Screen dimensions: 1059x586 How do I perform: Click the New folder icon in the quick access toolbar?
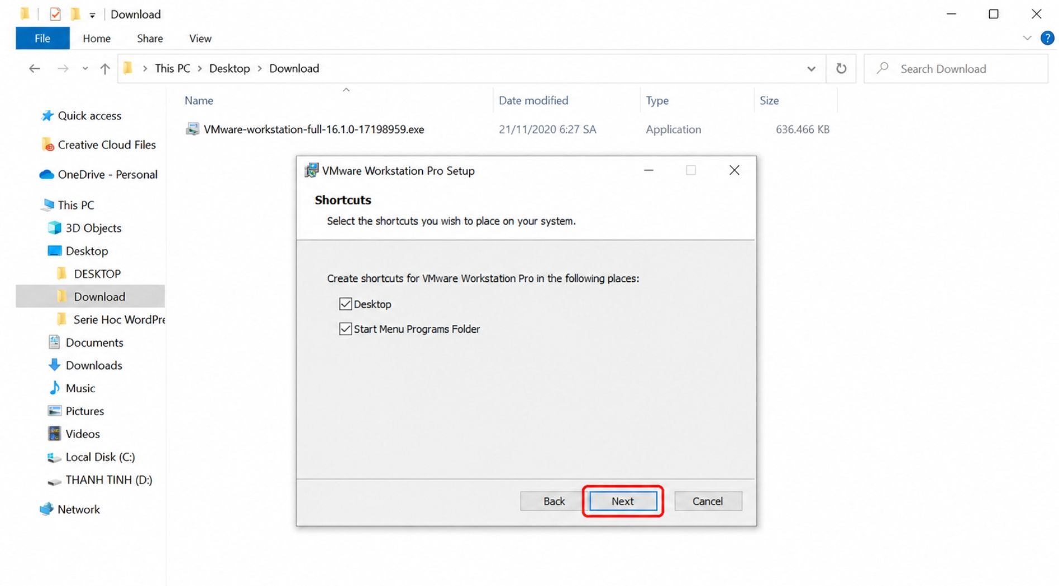[75, 14]
